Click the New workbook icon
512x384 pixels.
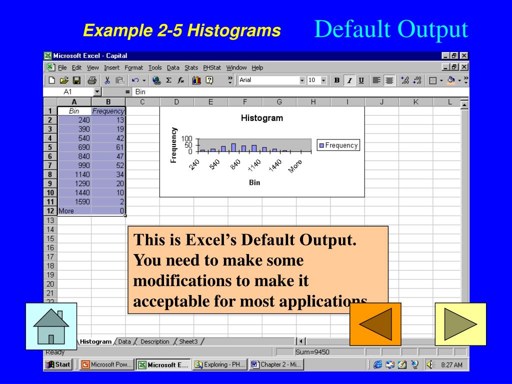click(x=52, y=80)
